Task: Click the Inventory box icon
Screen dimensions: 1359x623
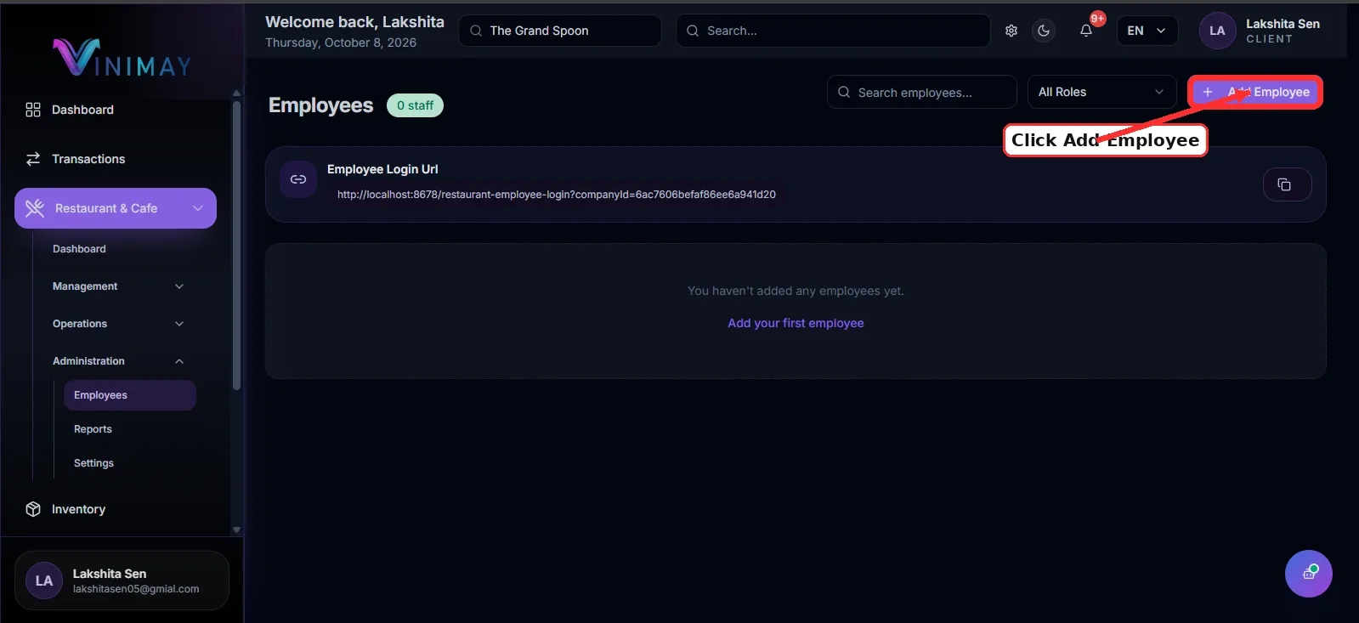Action: click(x=33, y=509)
